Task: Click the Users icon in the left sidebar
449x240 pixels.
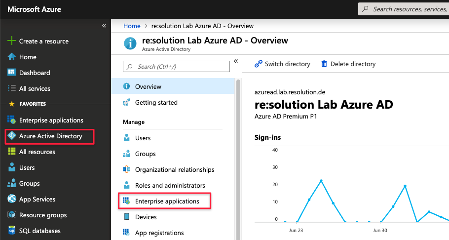Action: 12,167
